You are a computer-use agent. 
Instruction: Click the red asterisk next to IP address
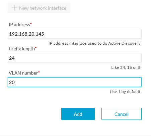pyautogui.click(x=31, y=24)
